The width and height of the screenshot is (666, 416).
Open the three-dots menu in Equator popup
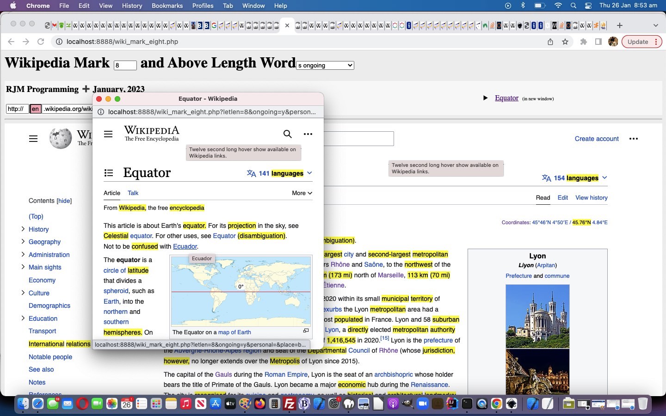[308, 134]
